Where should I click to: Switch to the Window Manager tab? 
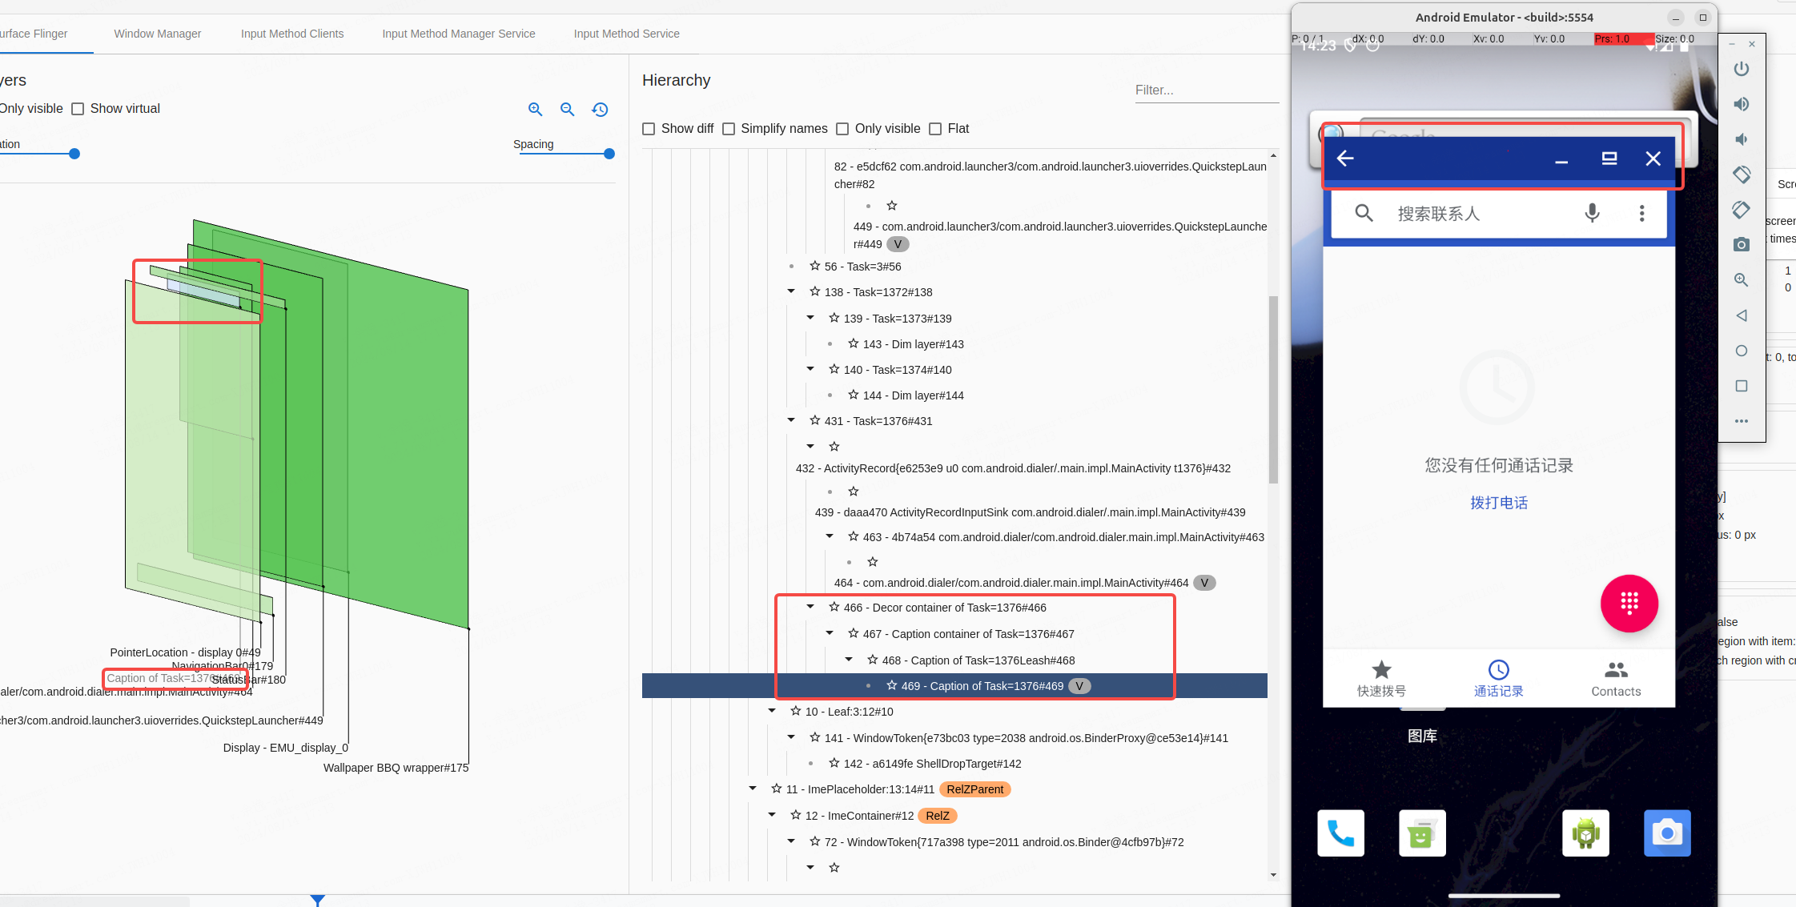[157, 34]
